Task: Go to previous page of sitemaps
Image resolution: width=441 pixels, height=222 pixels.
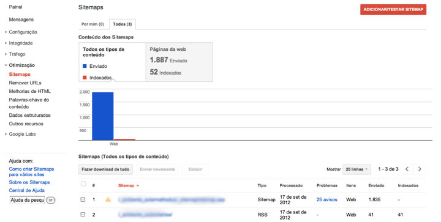Action: [x=407, y=169]
